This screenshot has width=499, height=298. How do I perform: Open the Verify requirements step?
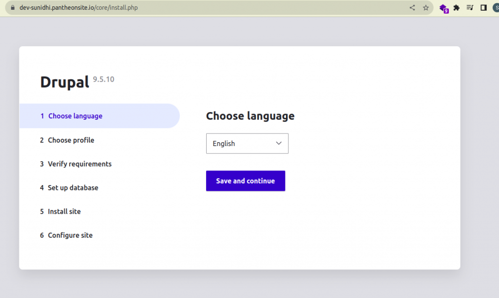point(79,164)
